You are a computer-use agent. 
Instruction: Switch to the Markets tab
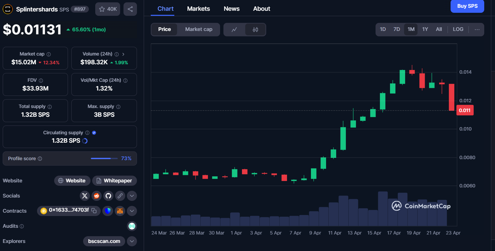coord(199,9)
